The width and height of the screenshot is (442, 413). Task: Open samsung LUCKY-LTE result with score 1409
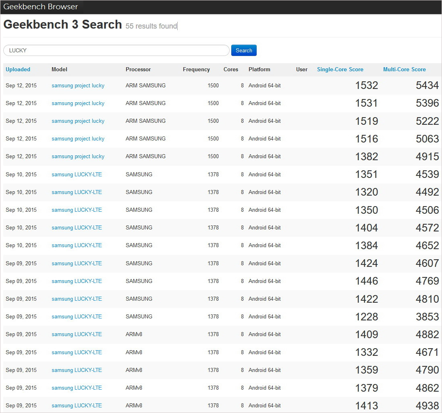(x=77, y=335)
